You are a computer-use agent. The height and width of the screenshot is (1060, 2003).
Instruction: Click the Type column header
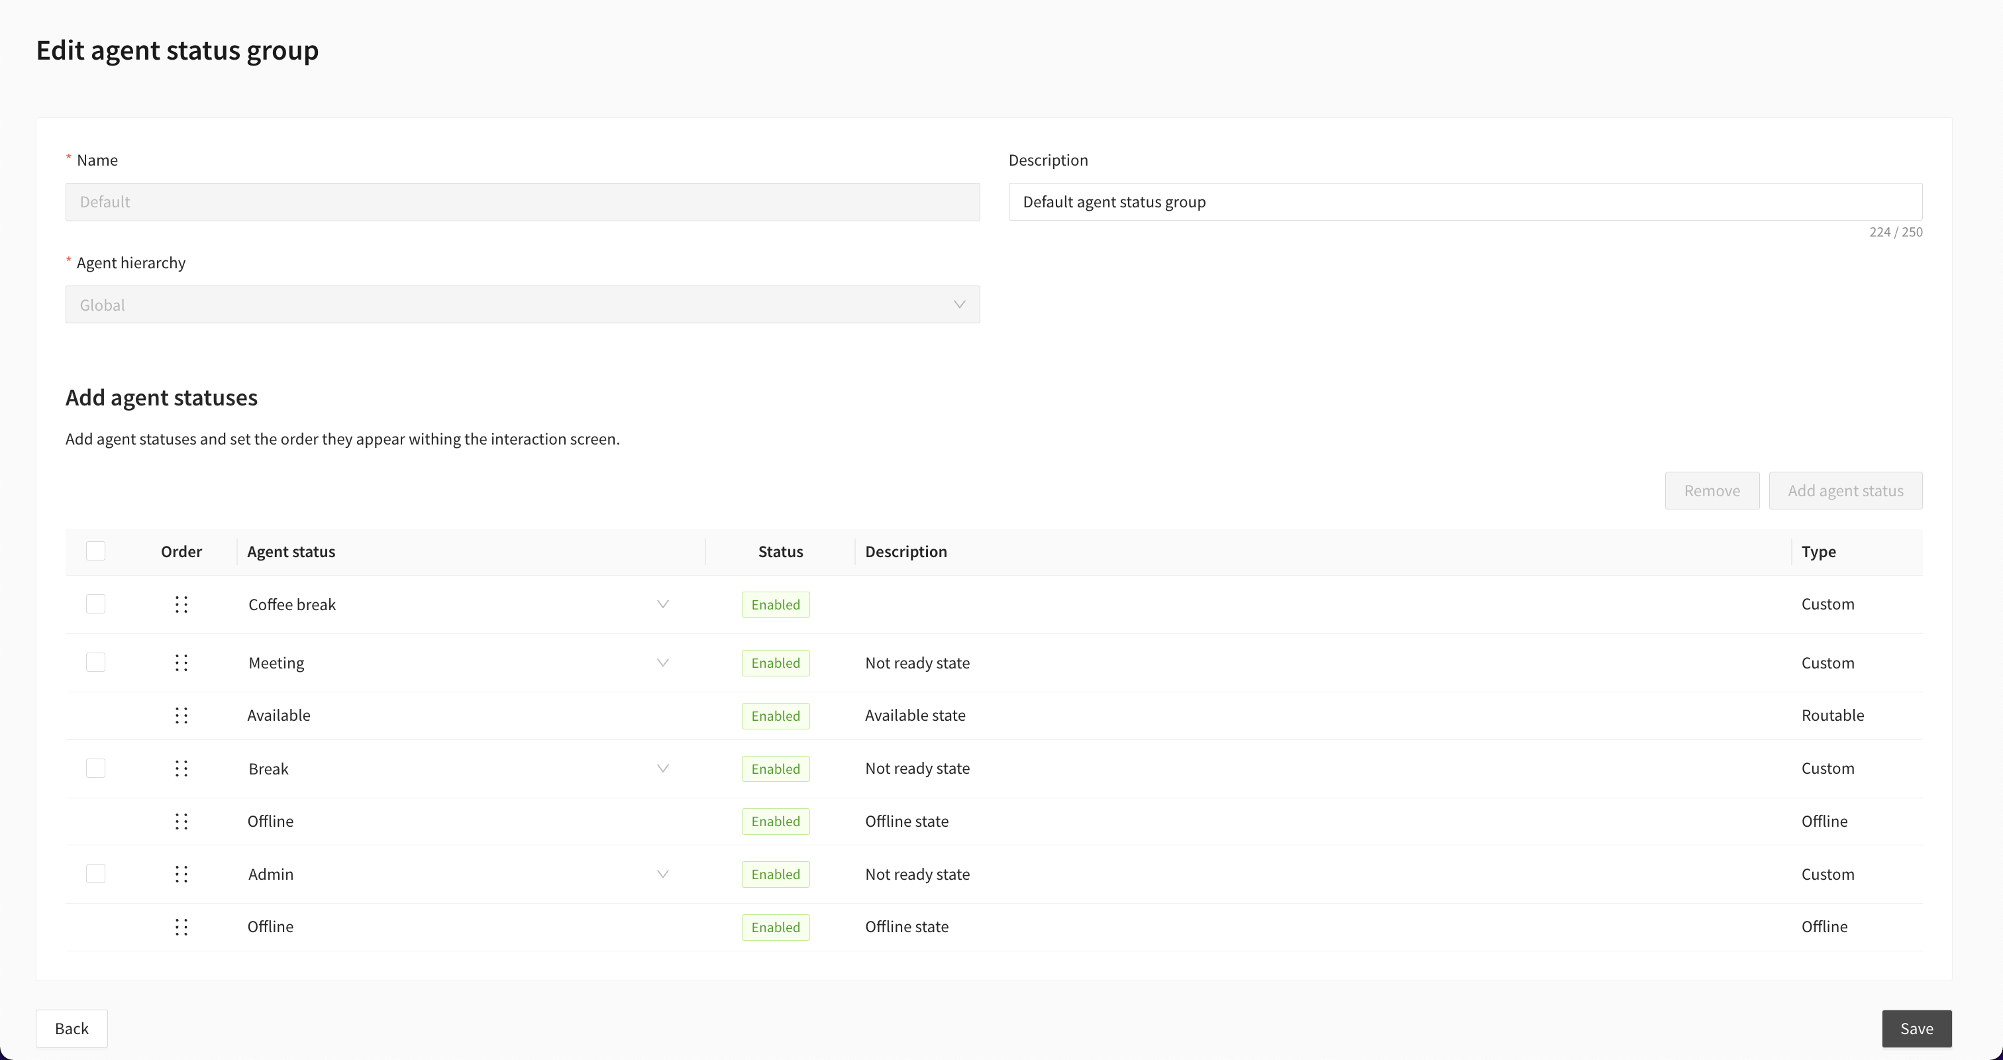(x=1818, y=551)
